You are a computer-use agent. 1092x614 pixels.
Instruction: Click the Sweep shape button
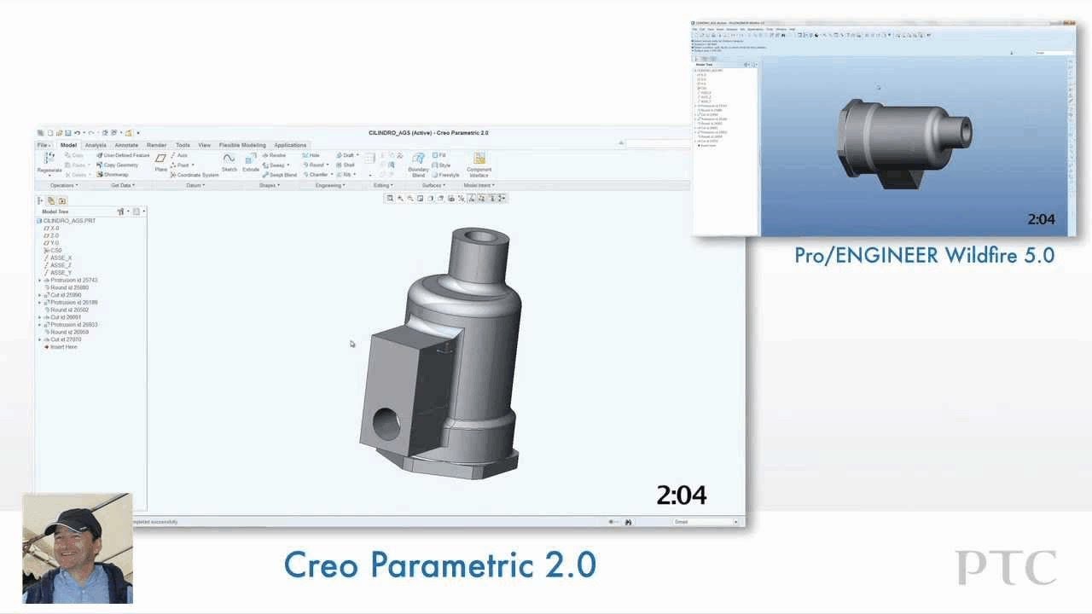tap(276, 165)
